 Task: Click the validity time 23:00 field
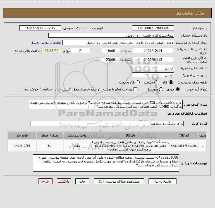pos(111,59)
